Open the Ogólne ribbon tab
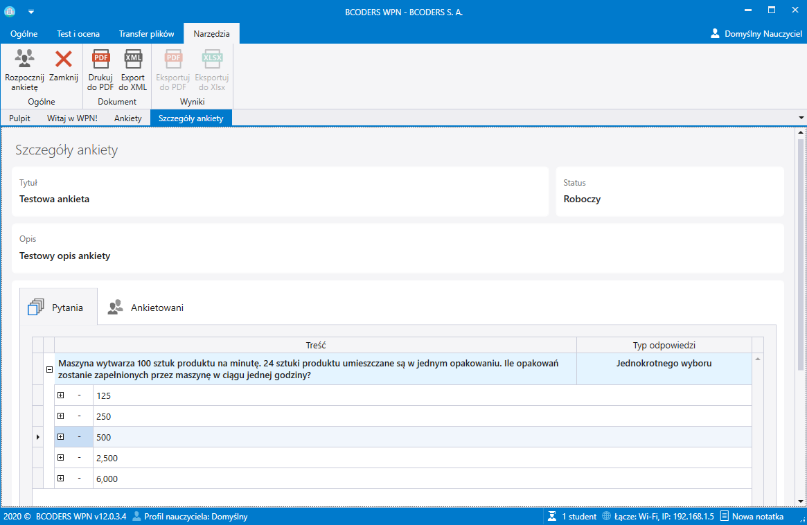807x525 pixels. 24,33
